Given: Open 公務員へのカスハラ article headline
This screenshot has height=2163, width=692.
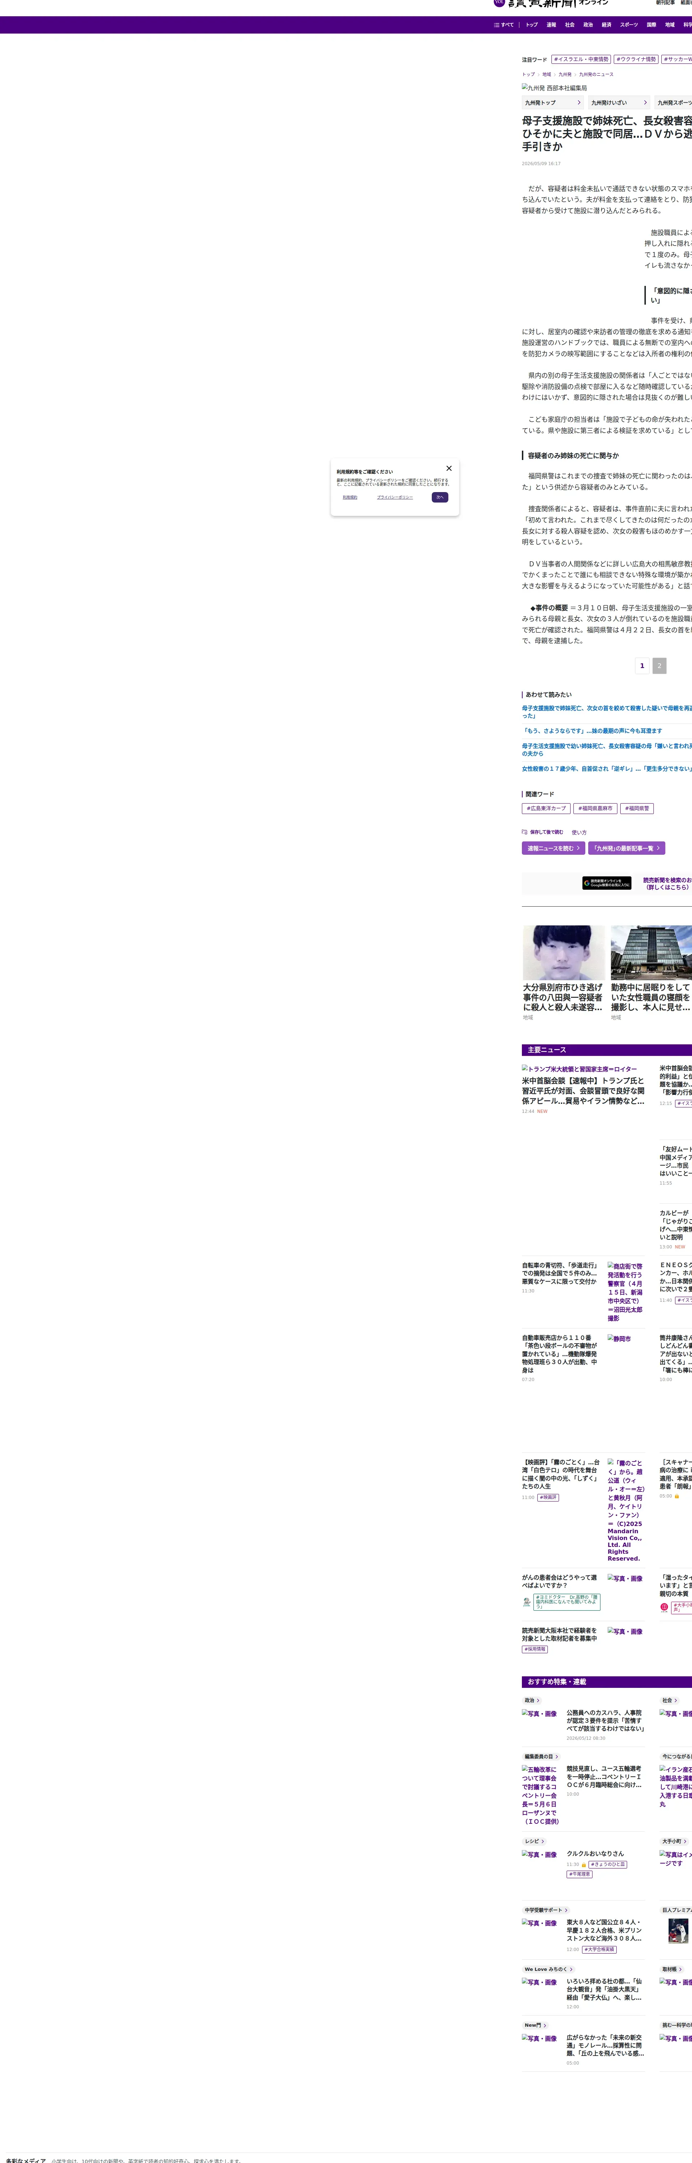Looking at the screenshot, I should [605, 1721].
